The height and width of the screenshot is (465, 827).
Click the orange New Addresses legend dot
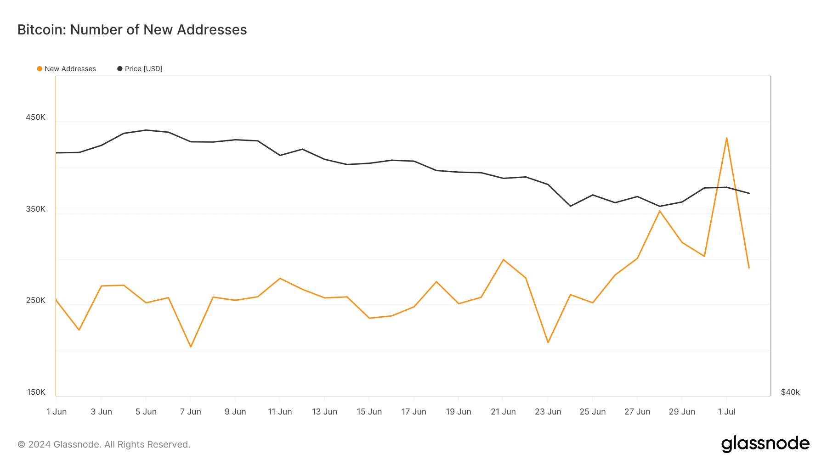pos(40,69)
